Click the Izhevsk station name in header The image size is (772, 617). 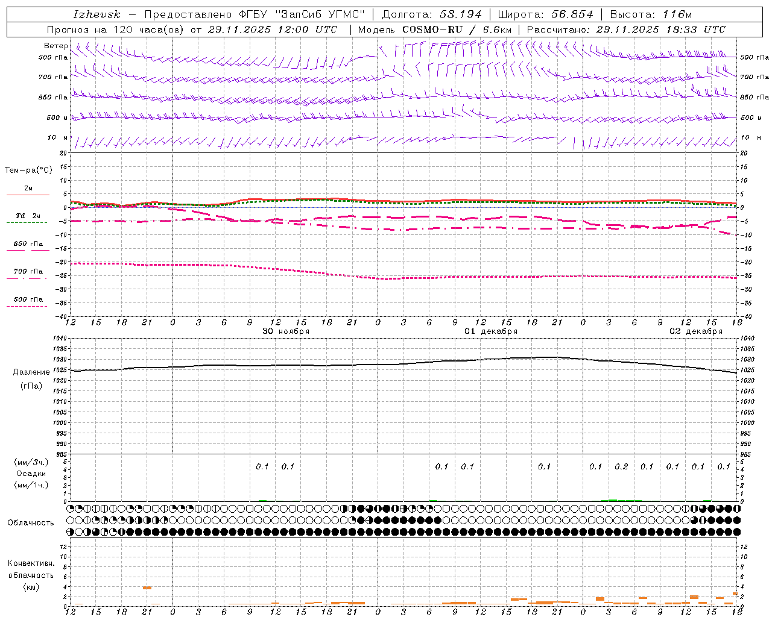point(96,14)
